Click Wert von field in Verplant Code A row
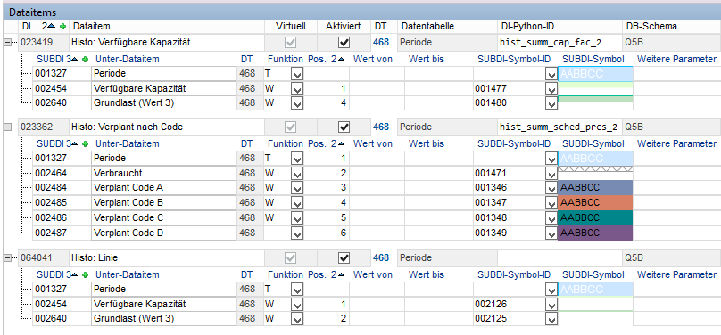Image resolution: width=721 pixels, height=335 pixels. point(377,187)
